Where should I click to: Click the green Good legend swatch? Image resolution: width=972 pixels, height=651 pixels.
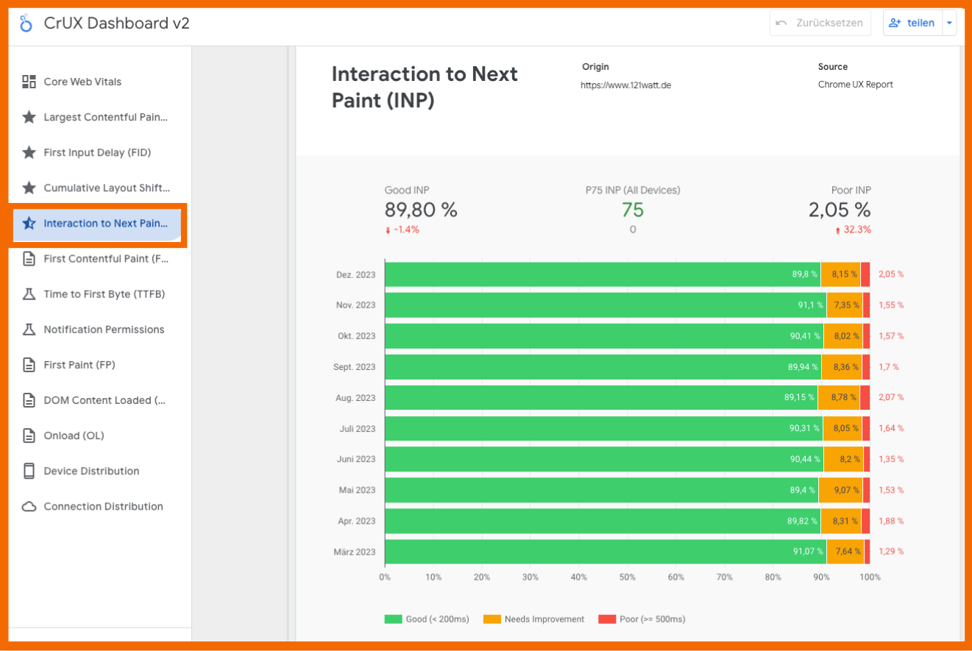(394, 619)
